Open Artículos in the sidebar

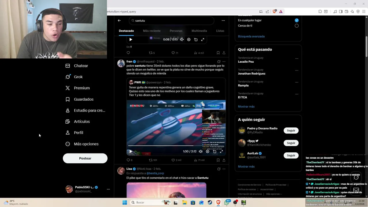coord(78,122)
